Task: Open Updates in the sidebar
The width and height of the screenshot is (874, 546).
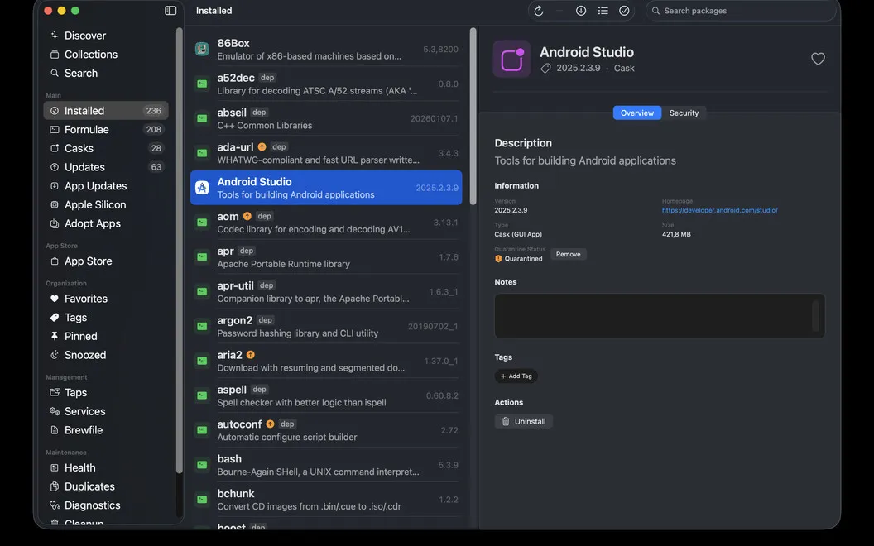Action: point(106,167)
